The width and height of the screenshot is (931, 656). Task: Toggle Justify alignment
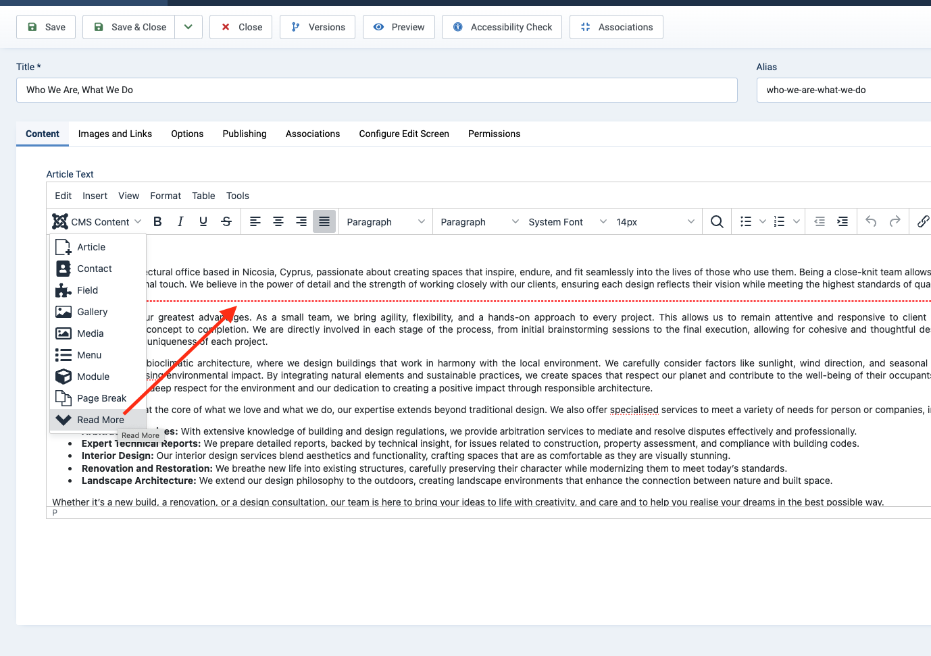tap(324, 221)
